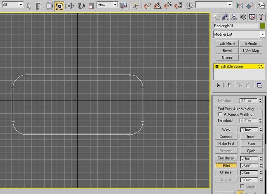Viewport: 267px width, 194px height.
Task: Click the Pin Stack icon
Action: pos(218,85)
